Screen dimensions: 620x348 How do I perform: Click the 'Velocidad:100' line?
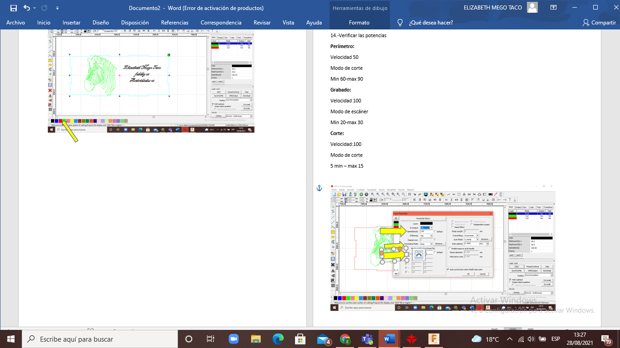[x=345, y=144]
